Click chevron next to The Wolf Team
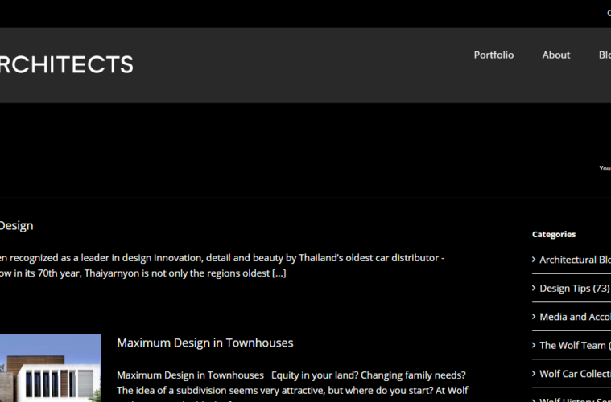611x402 pixels. coord(535,345)
